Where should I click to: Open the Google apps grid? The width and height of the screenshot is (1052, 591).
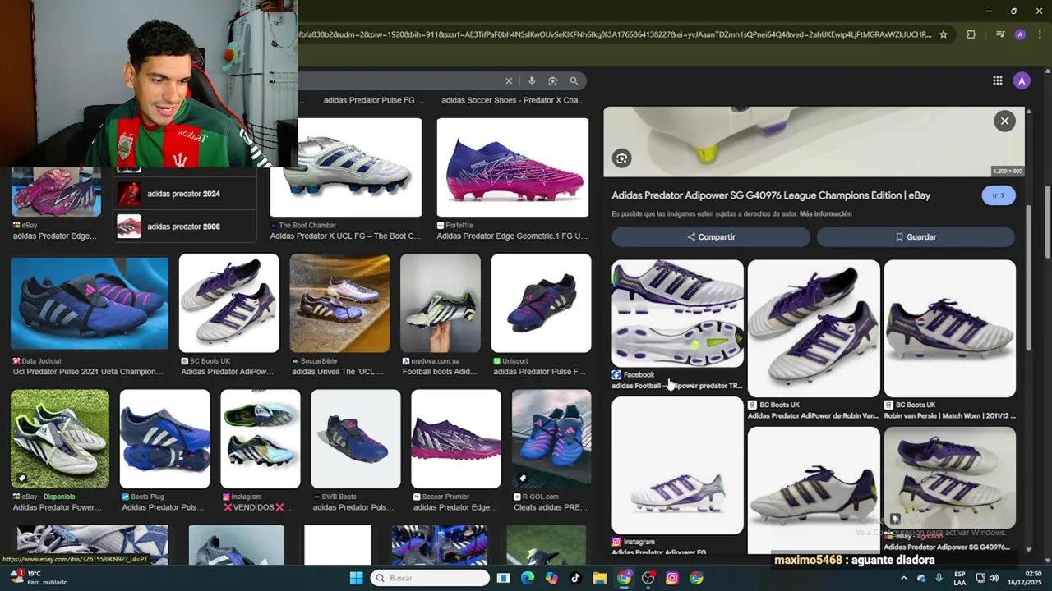[997, 80]
